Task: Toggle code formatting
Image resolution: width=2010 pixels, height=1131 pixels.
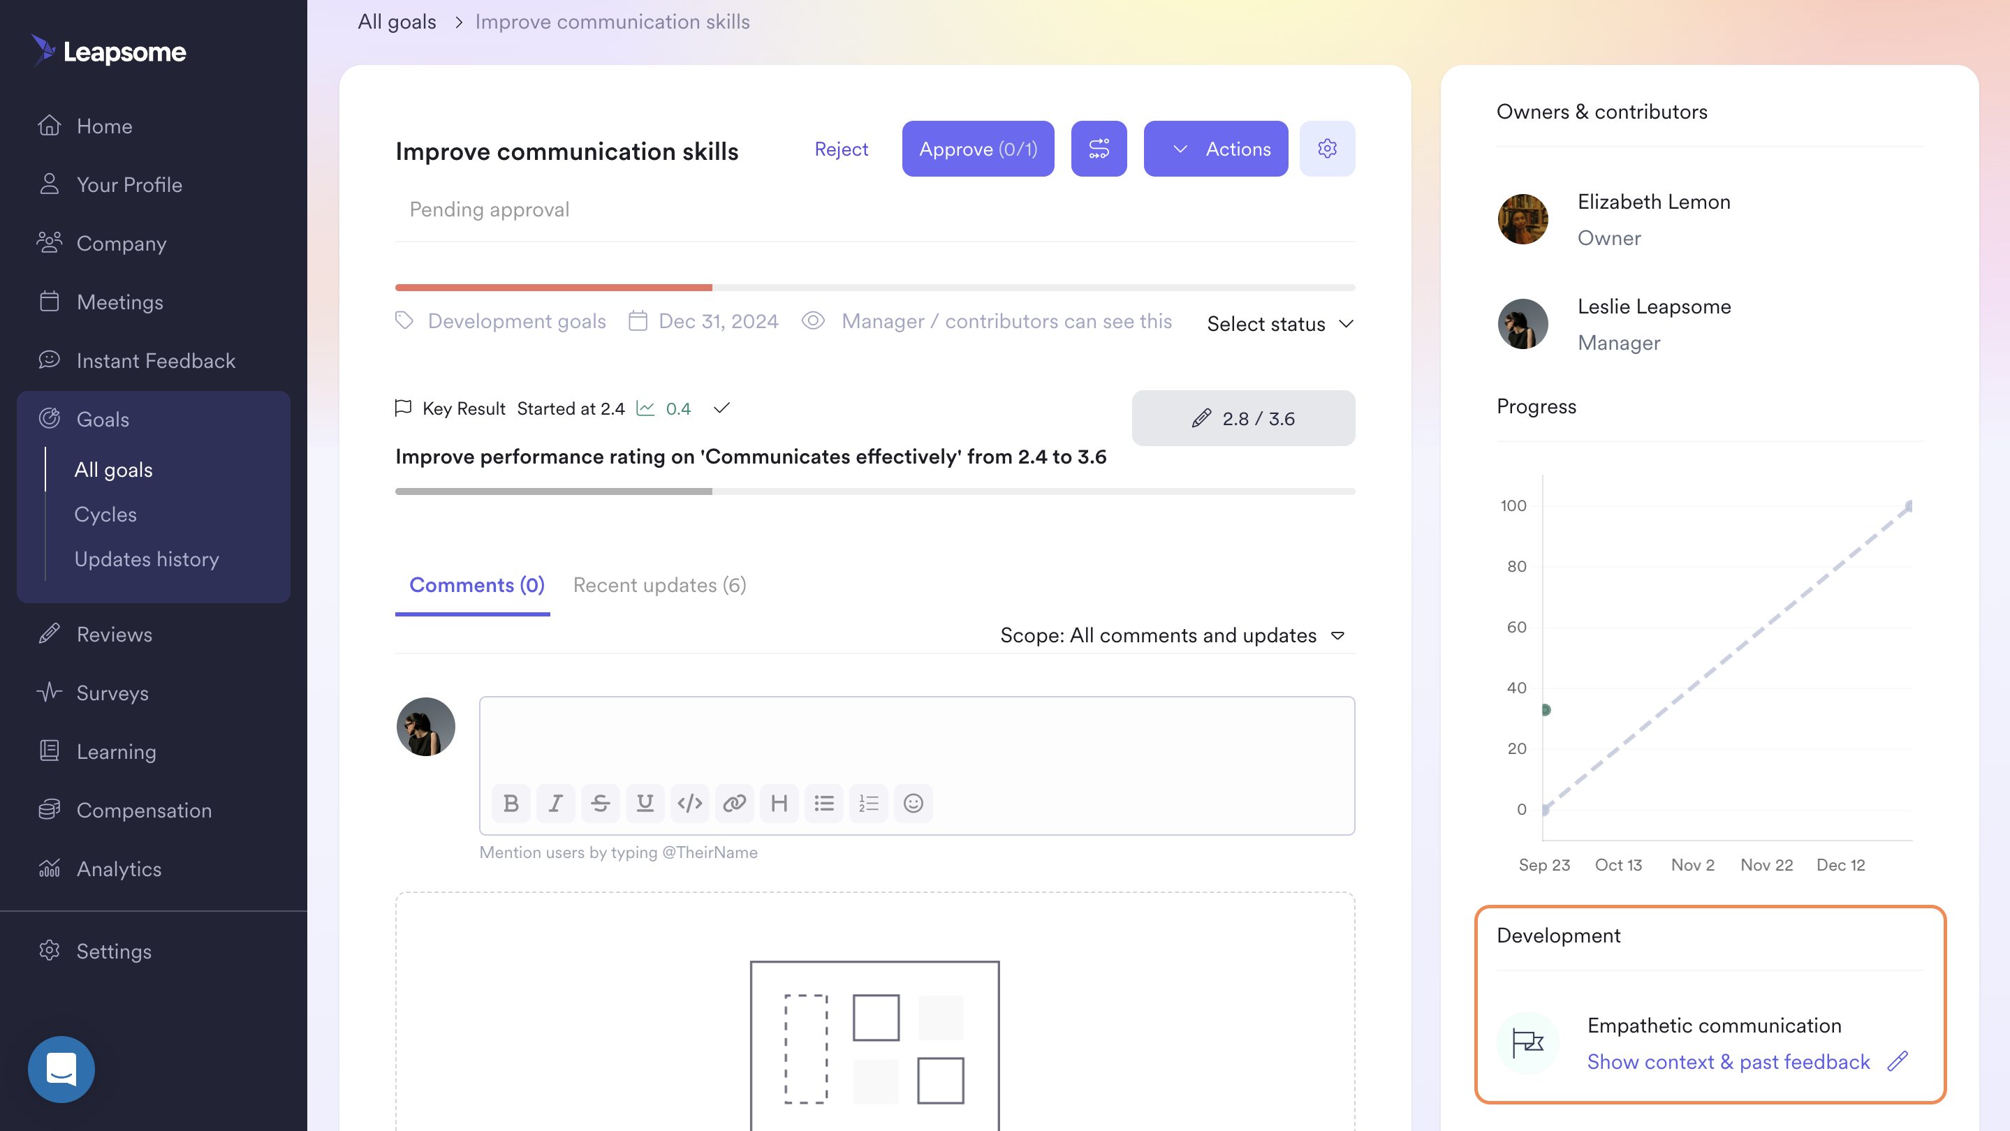Action: [x=690, y=803]
